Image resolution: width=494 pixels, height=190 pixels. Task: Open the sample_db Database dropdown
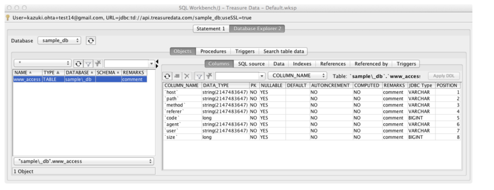[59, 41]
